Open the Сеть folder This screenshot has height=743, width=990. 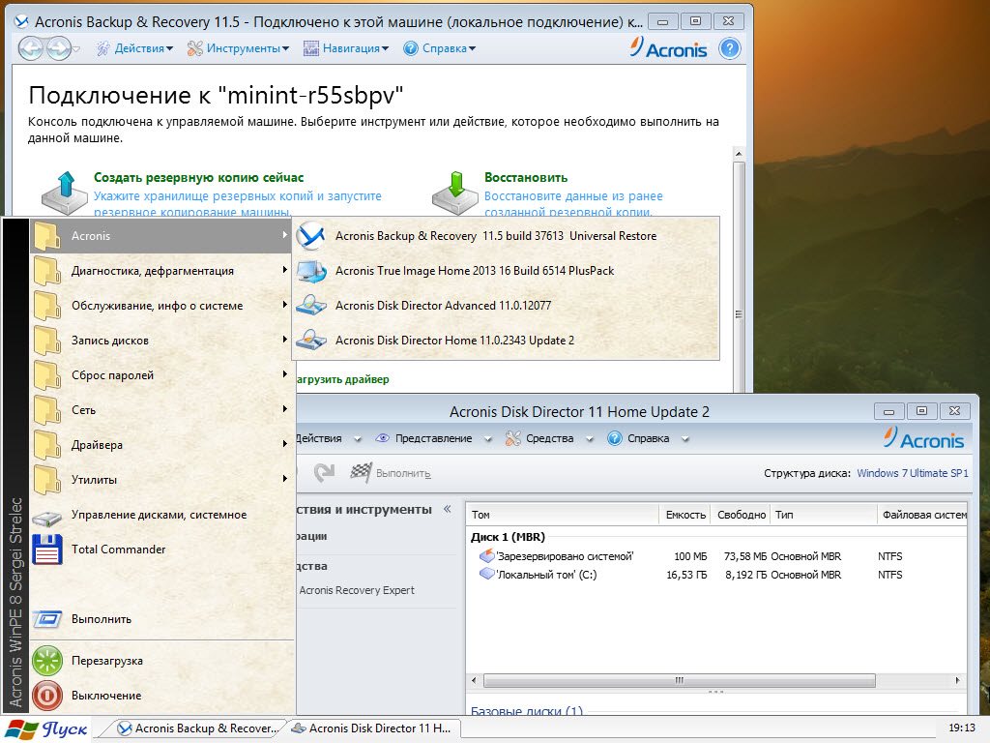coord(161,409)
